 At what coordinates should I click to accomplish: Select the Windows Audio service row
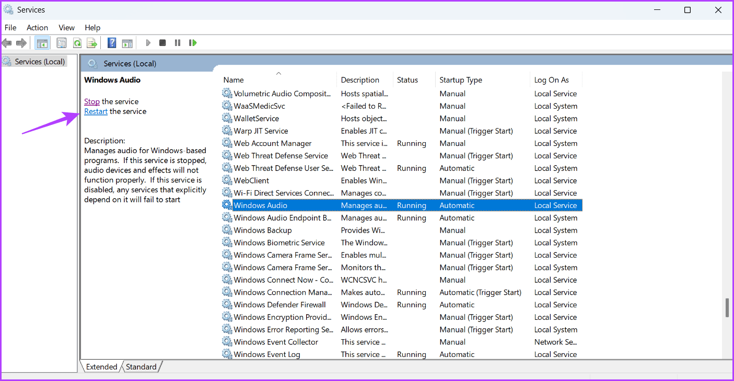tap(401, 205)
